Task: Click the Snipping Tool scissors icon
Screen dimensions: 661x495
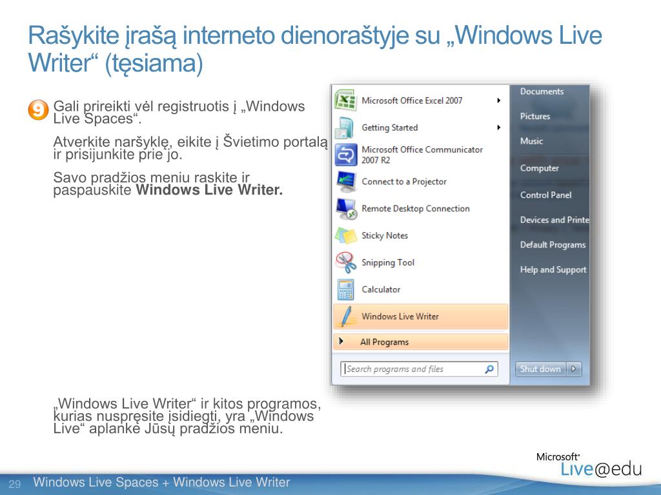Action: pos(346,262)
